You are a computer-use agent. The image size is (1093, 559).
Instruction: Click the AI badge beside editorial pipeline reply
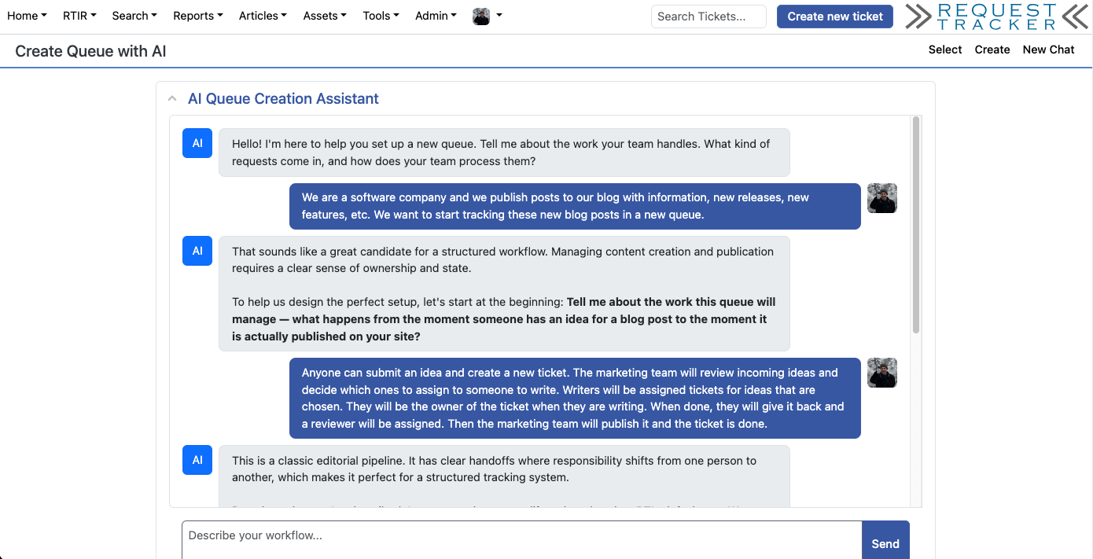pos(197,460)
